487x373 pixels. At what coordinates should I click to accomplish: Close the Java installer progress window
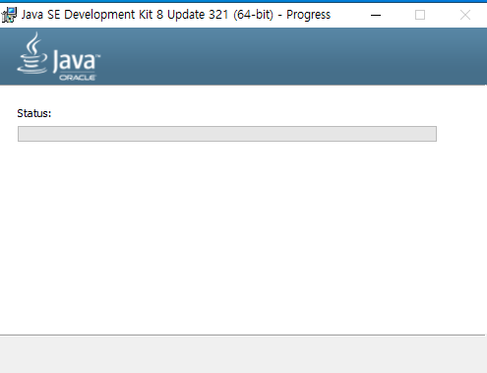click(x=465, y=15)
